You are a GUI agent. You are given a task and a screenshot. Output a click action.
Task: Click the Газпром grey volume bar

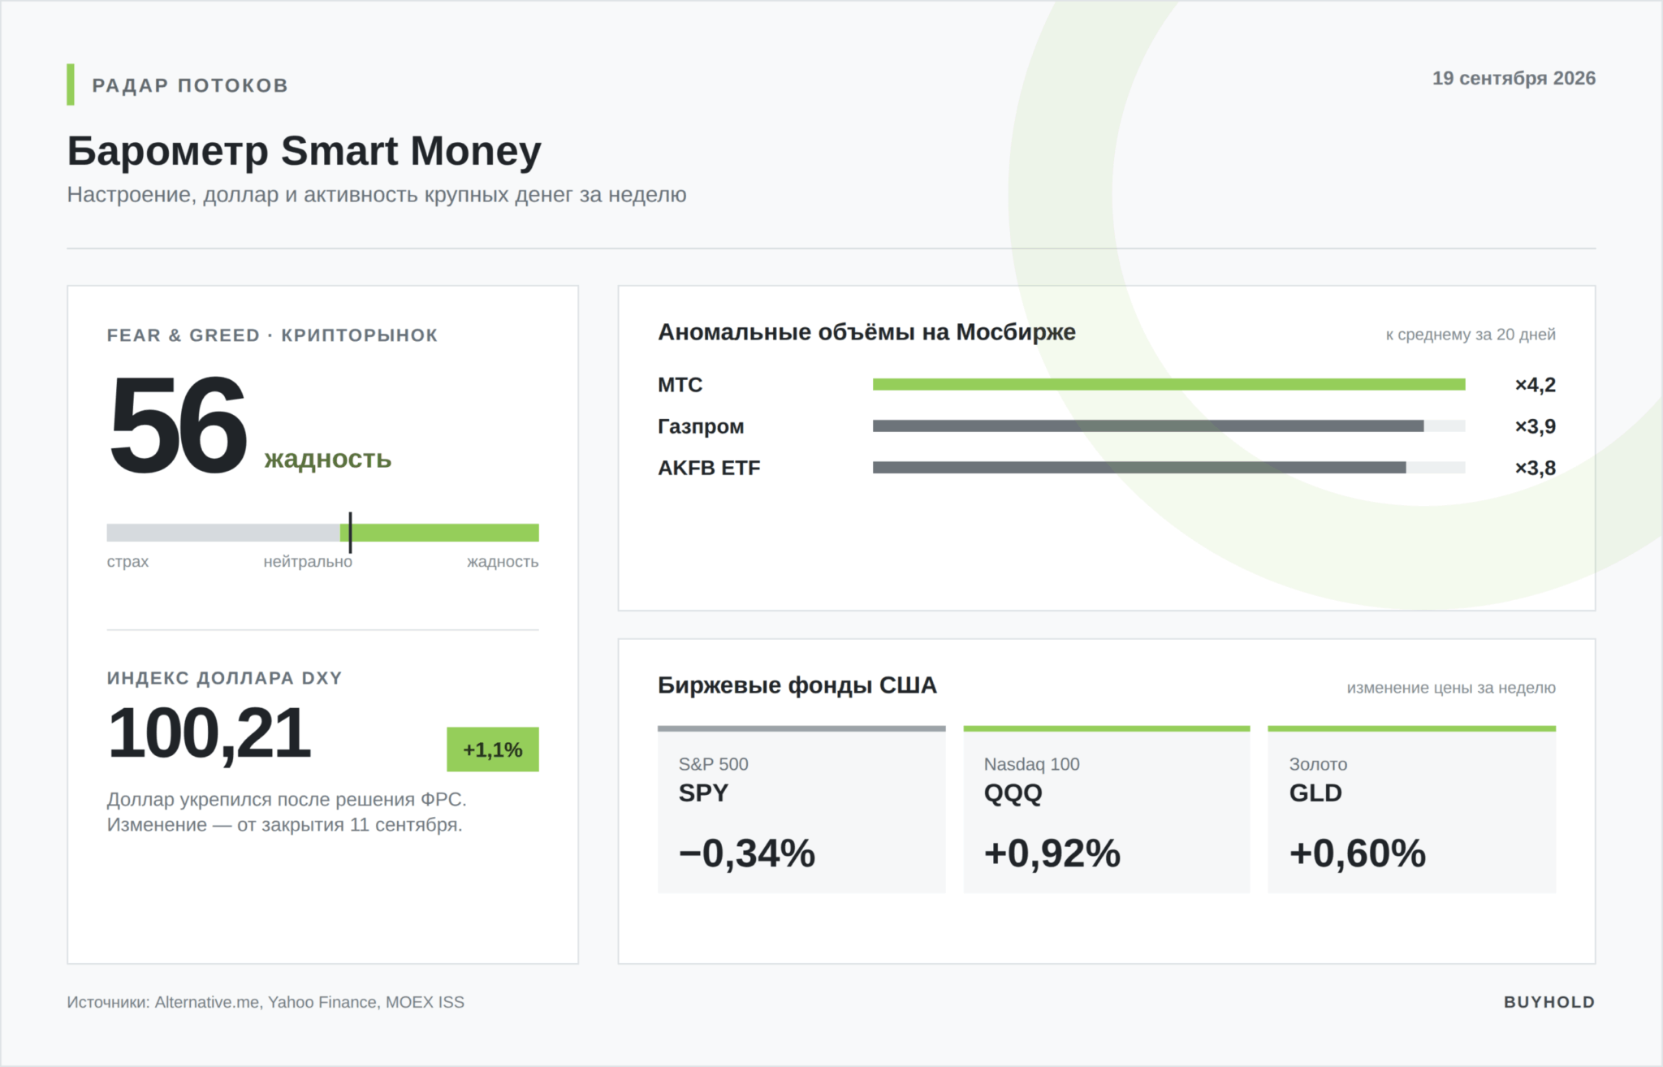tap(1148, 426)
